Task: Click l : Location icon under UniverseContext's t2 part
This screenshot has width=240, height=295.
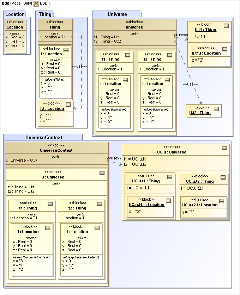Action: pos(97,228)
